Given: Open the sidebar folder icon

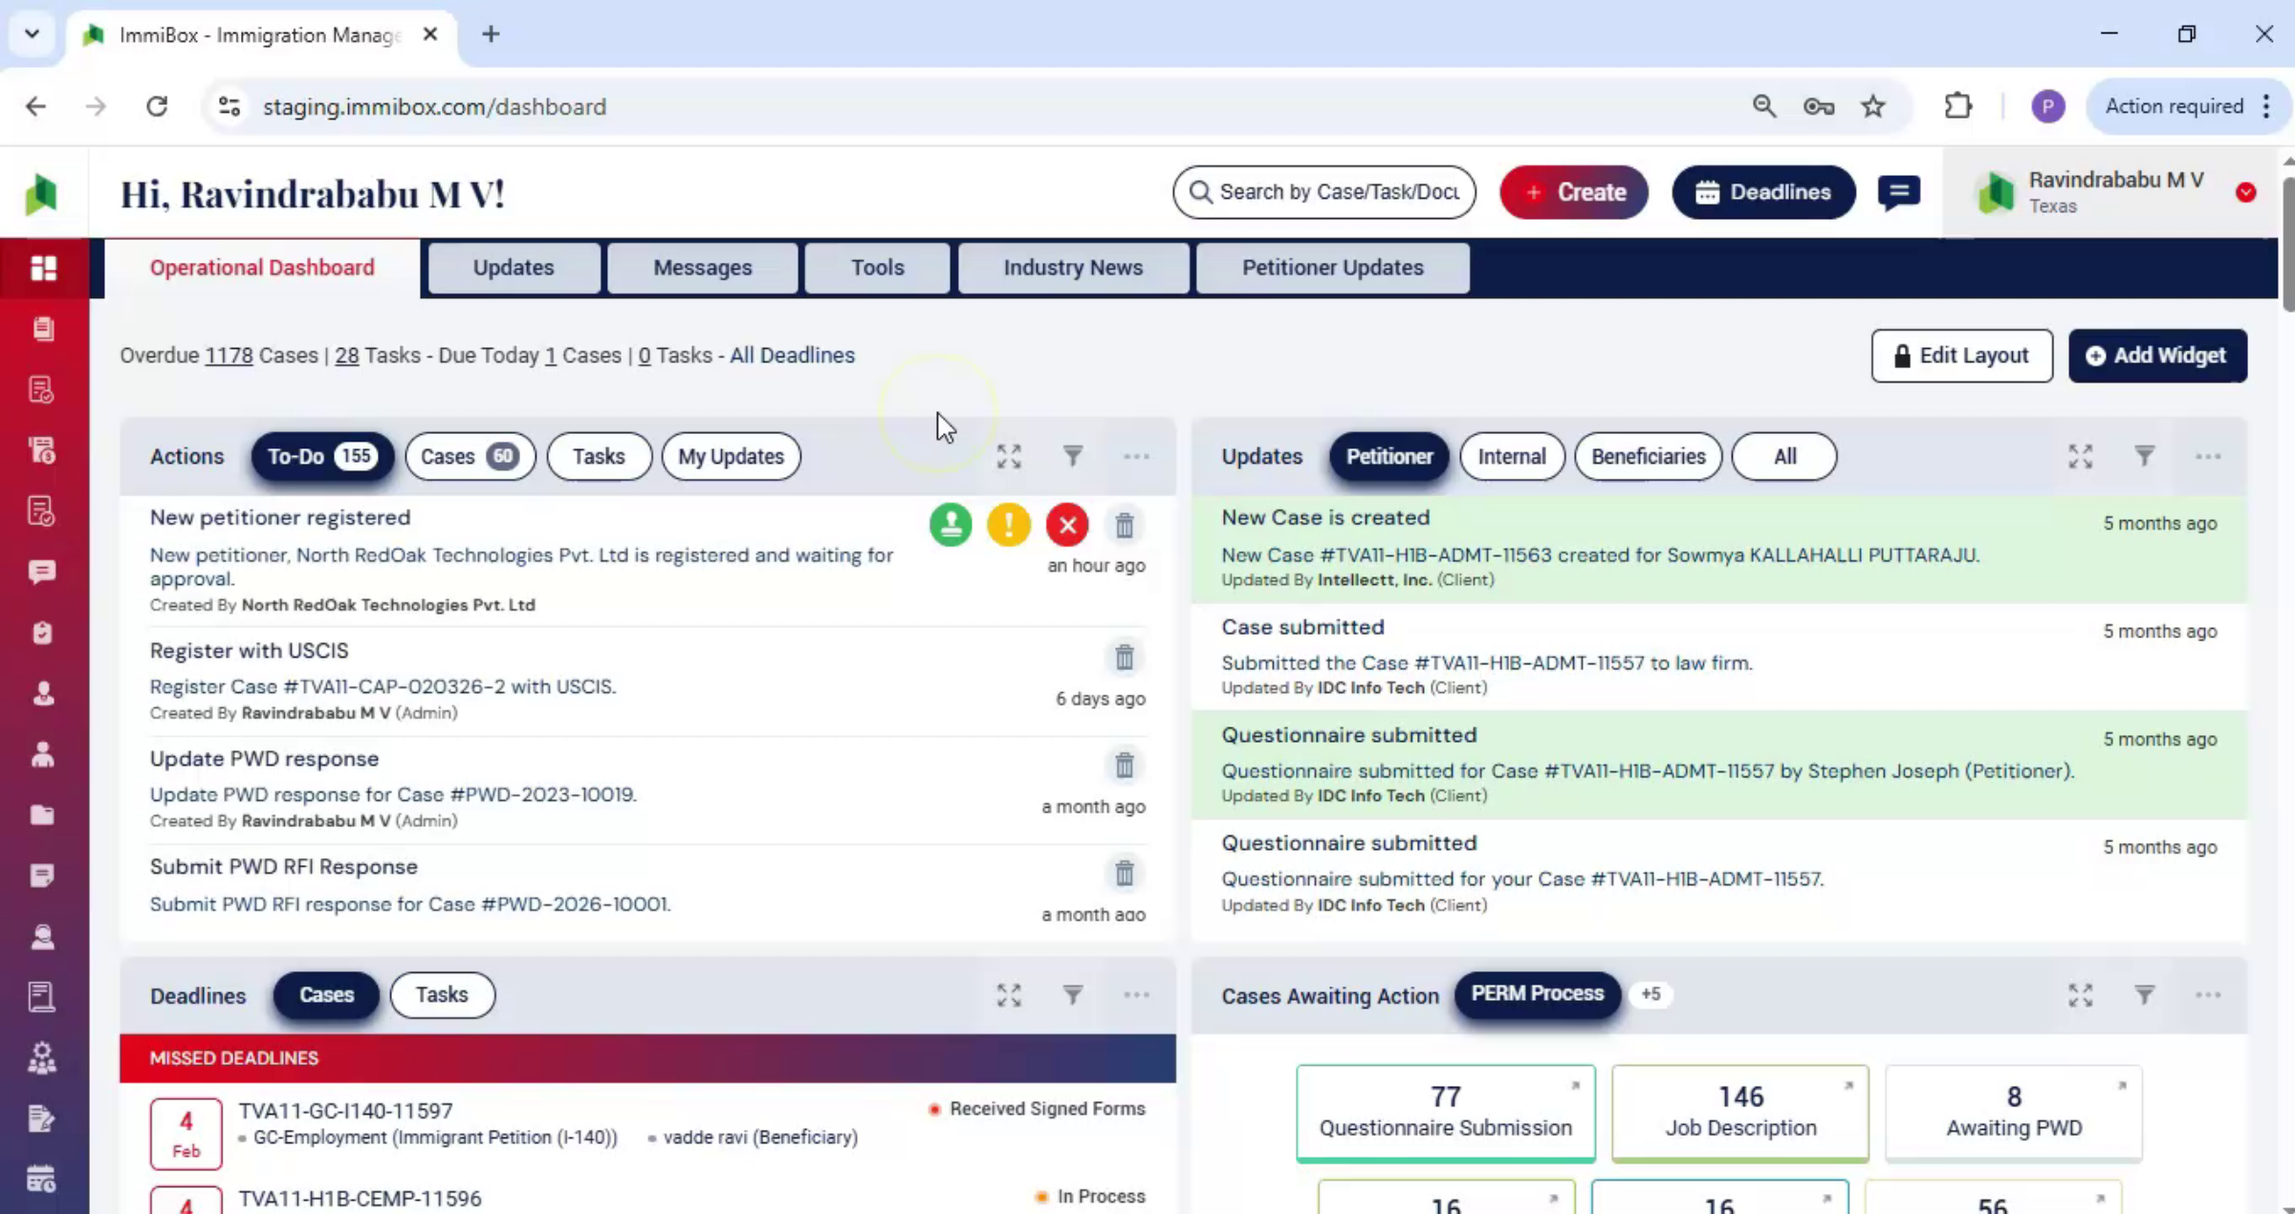Looking at the screenshot, I should coord(42,814).
